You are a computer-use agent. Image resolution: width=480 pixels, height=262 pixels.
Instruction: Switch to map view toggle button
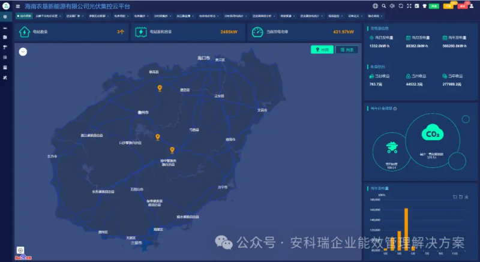[x=322, y=50]
